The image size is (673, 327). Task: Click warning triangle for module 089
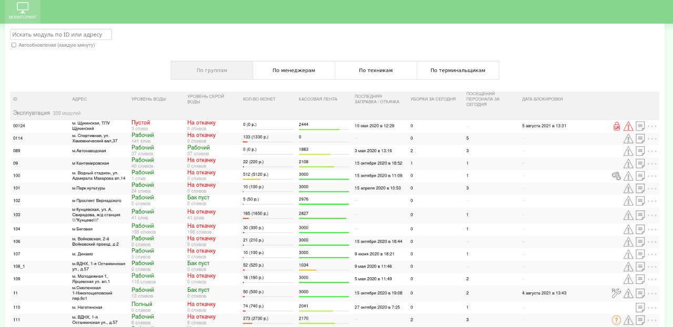628,151
